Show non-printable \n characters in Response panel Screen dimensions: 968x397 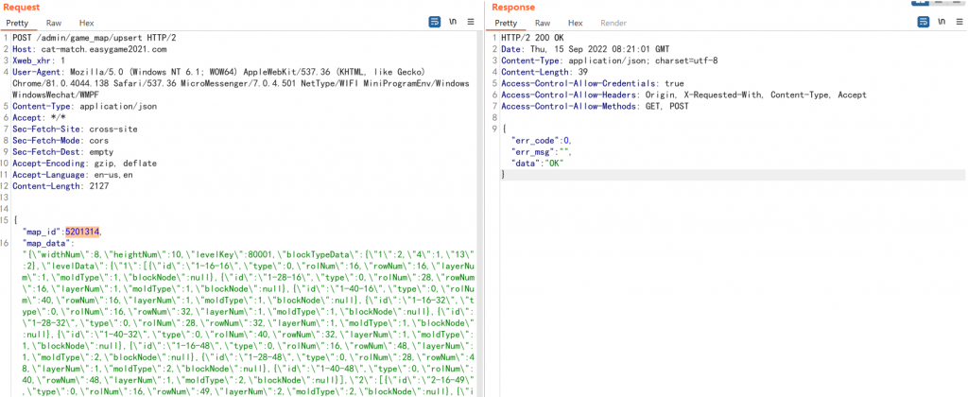[940, 22]
